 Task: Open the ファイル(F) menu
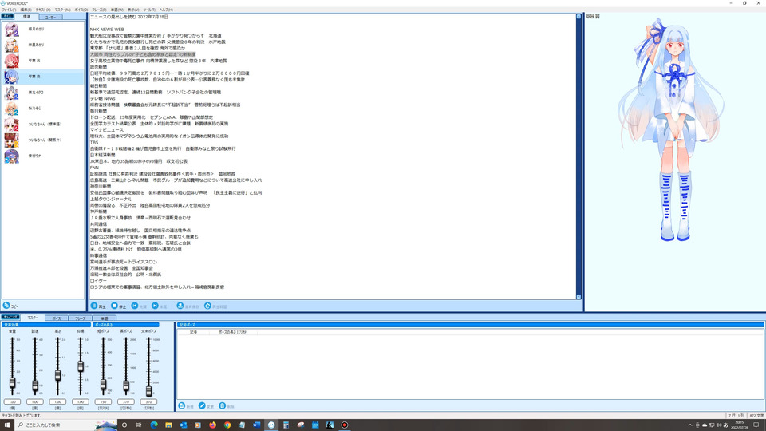tap(9, 10)
